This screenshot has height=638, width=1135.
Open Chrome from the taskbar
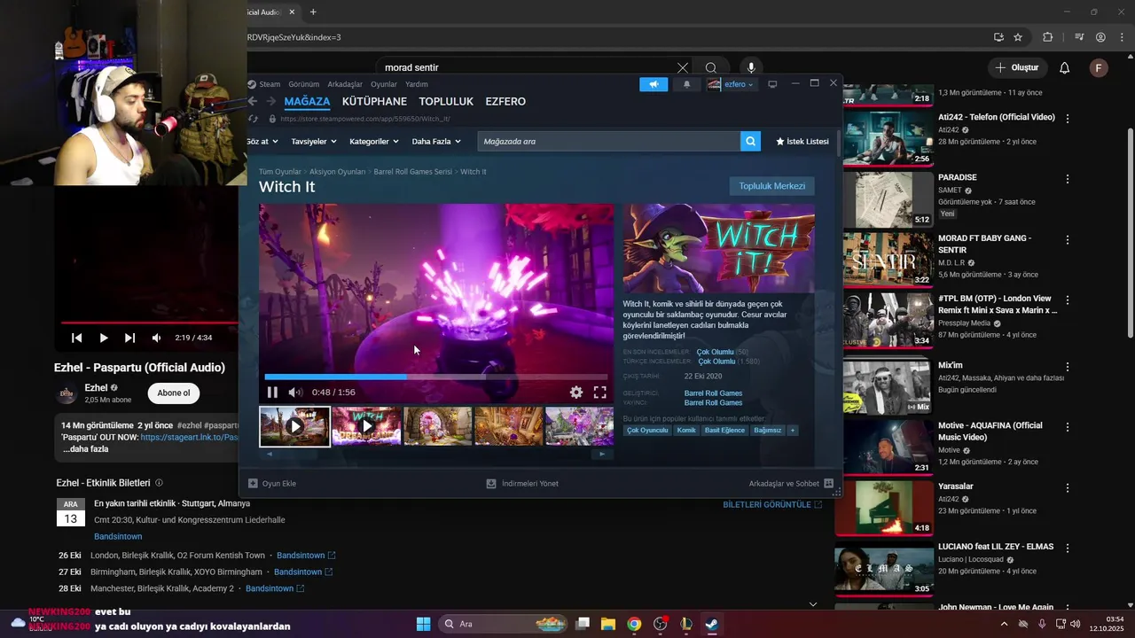[634, 624]
